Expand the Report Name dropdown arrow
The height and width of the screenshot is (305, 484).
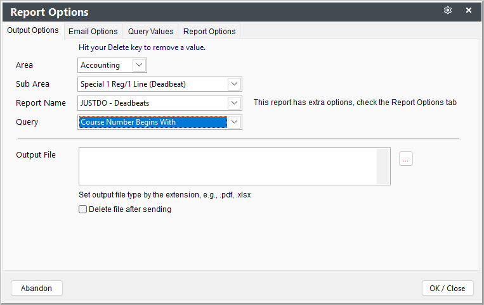234,103
